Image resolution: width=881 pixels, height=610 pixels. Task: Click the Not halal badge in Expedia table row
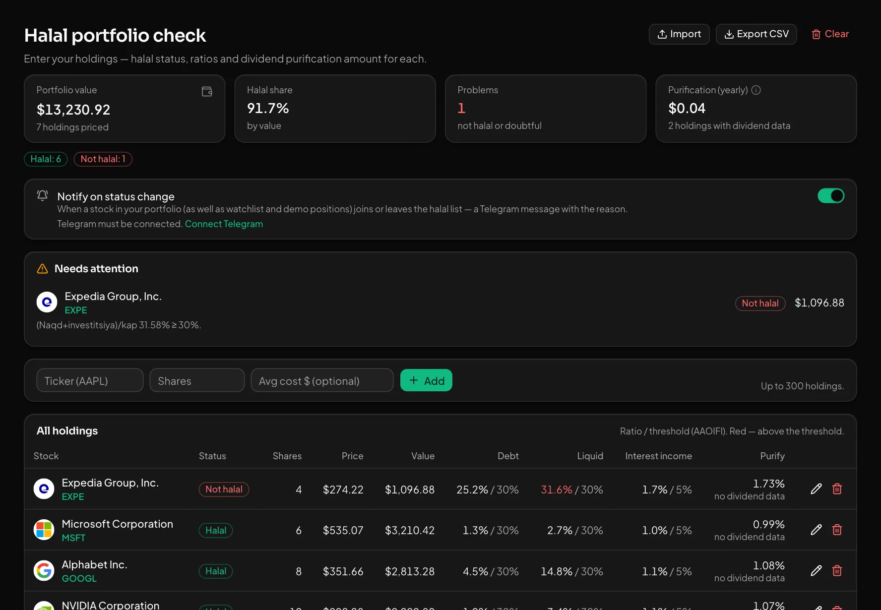pyautogui.click(x=224, y=489)
